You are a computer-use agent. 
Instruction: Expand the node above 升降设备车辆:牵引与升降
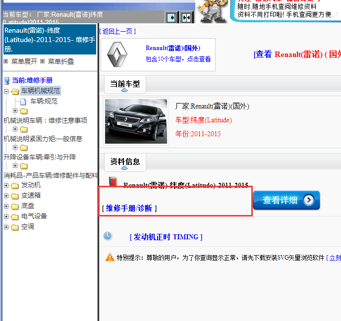(x=15, y=147)
